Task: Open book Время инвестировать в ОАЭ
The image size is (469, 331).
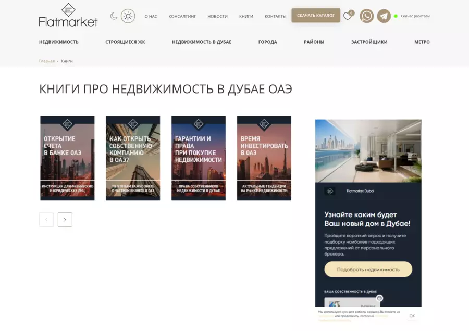Action: [x=264, y=158]
